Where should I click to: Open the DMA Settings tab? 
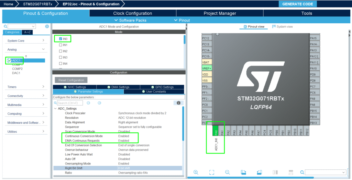pyautogui.click(x=118, y=87)
